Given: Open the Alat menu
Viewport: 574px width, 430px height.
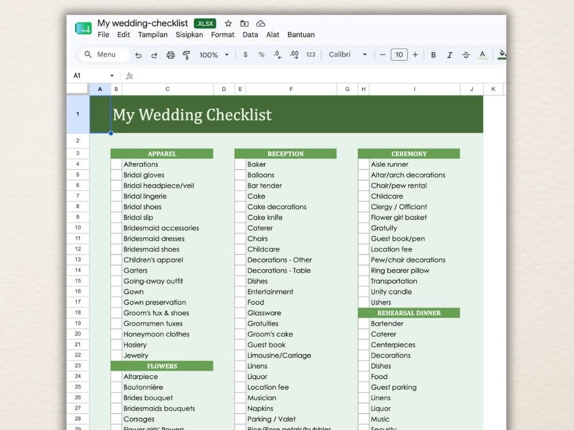Looking at the screenshot, I should (273, 35).
